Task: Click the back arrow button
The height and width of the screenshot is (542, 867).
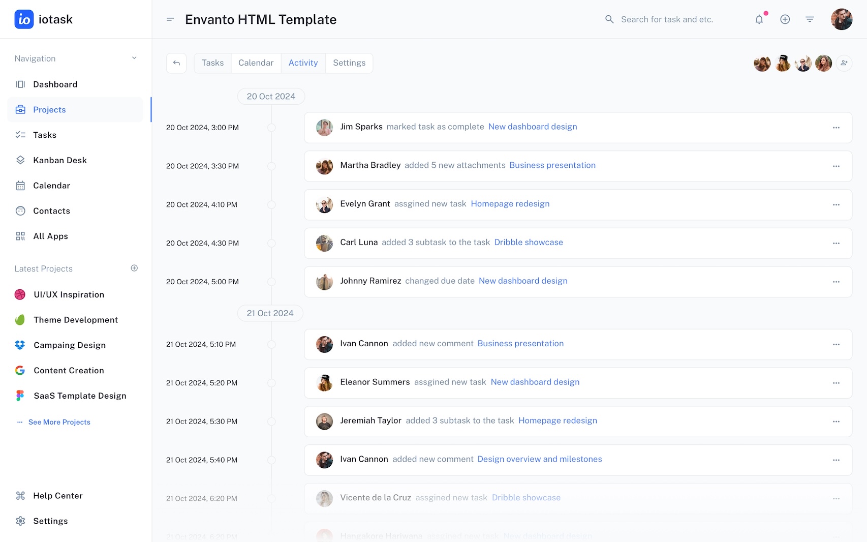Action: click(x=176, y=63)
